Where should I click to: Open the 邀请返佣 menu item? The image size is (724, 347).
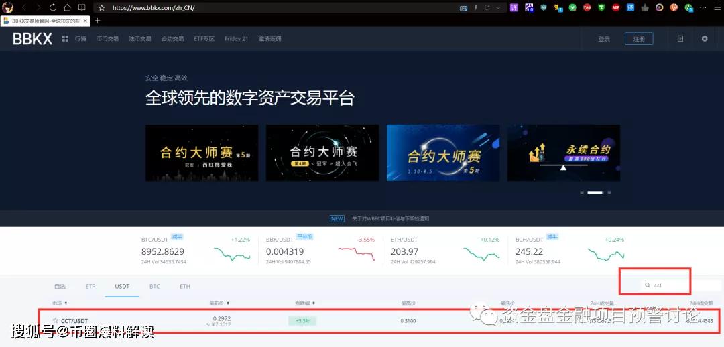point(269,39)
